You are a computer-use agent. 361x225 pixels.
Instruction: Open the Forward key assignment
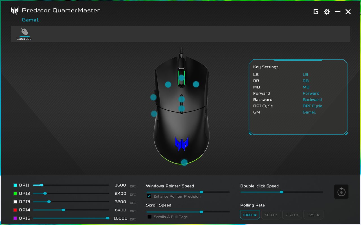pyautogui.click(x=311, y=93)
